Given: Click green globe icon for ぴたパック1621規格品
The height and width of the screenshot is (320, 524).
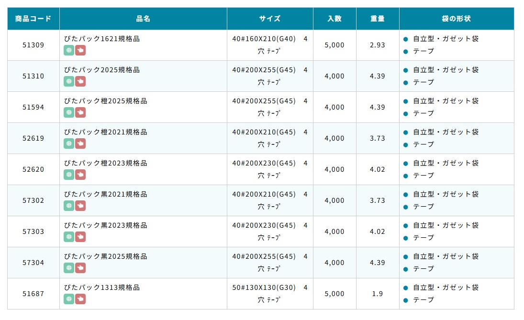Looking at the screenshot, I should point(69,50).
